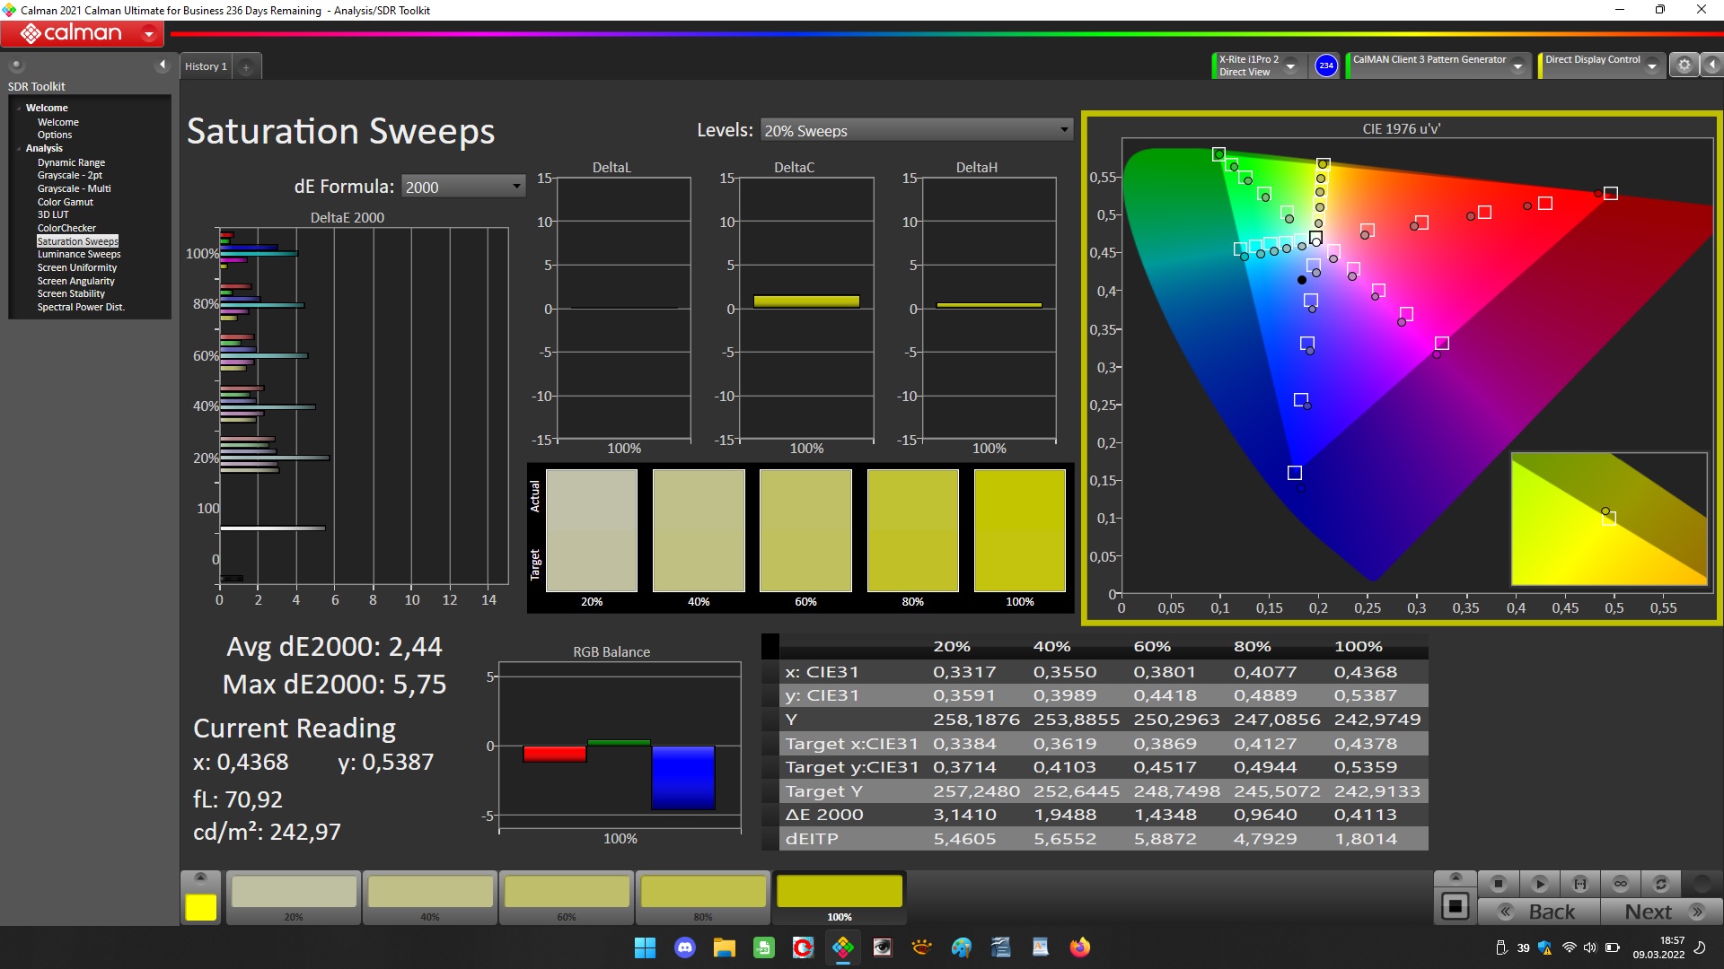The width and height of the screenshot is (1724, 969).
Task: Open Discord from the taskbar
Action: point(685,947)
